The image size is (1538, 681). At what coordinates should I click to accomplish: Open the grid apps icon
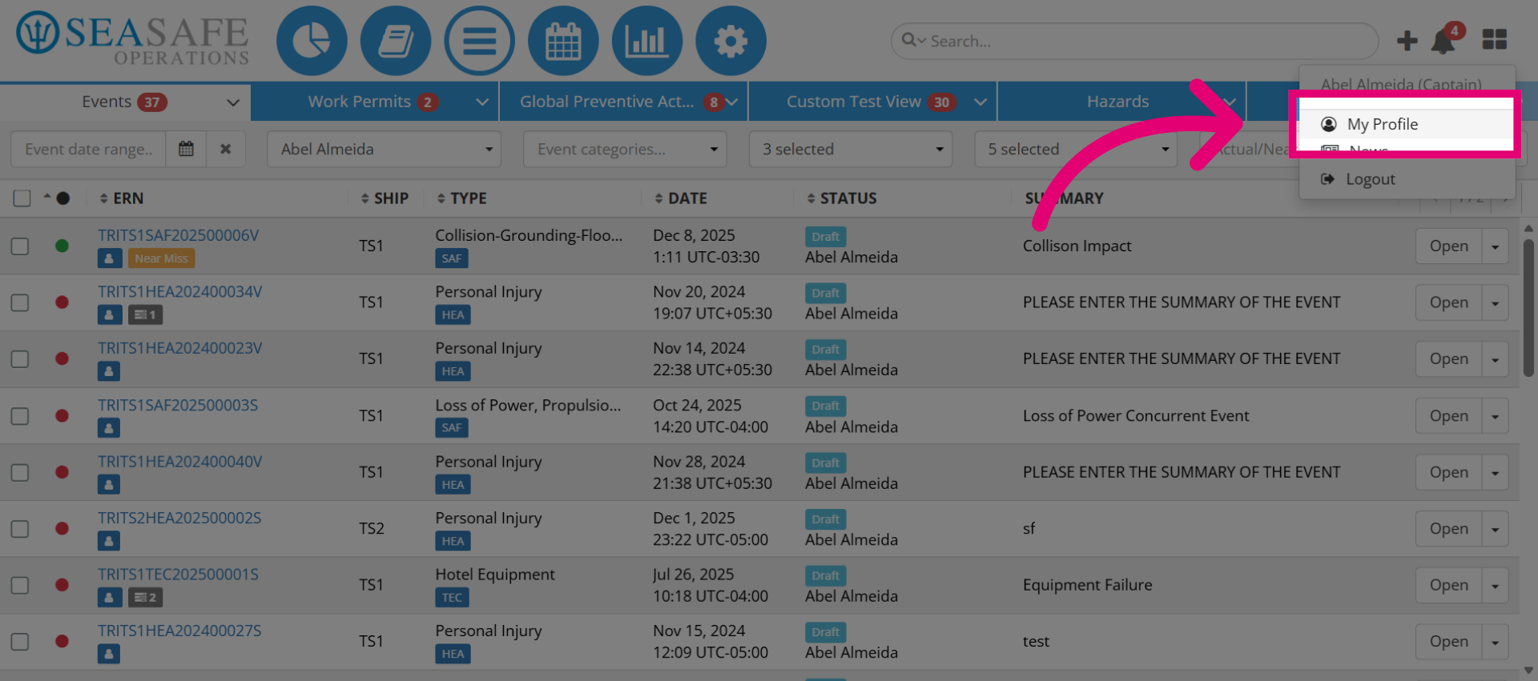click(1494, 39)
